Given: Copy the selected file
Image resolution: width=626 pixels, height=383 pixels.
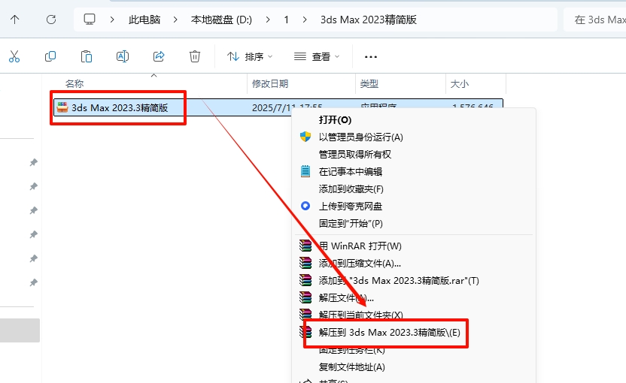Looking at the screenshot, I should 50,56.
